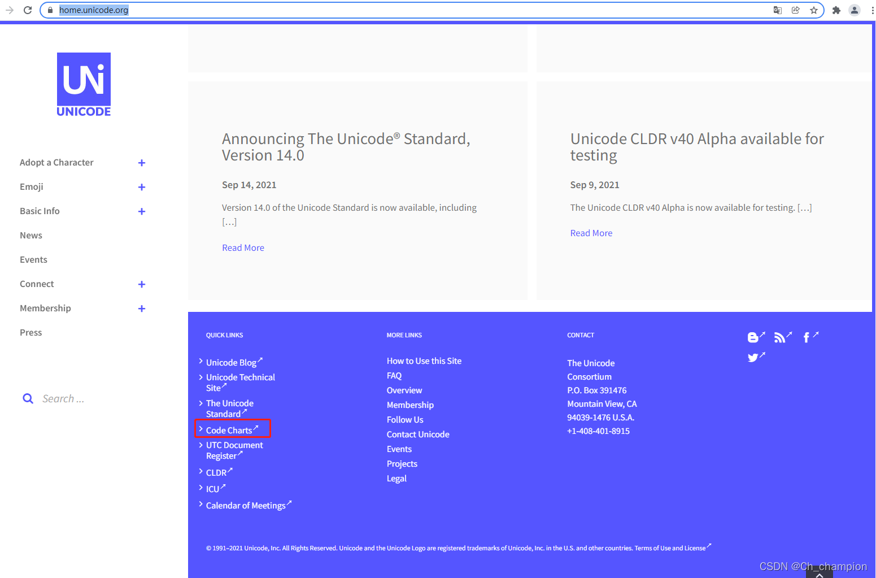The width and height of the screenshot is (876, 578).
Task: Expand the Connect submenu plus
Action: (x=142, y=284)
